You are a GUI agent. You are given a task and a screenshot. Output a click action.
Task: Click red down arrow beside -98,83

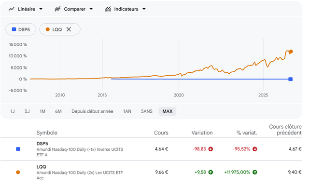point(211,149)
